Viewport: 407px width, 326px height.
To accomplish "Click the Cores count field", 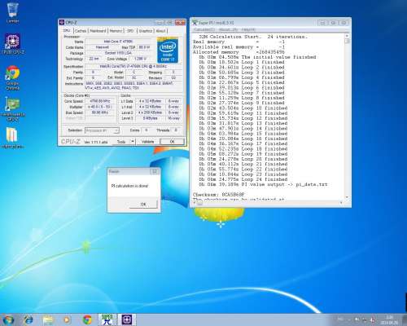I will (147, 130).
